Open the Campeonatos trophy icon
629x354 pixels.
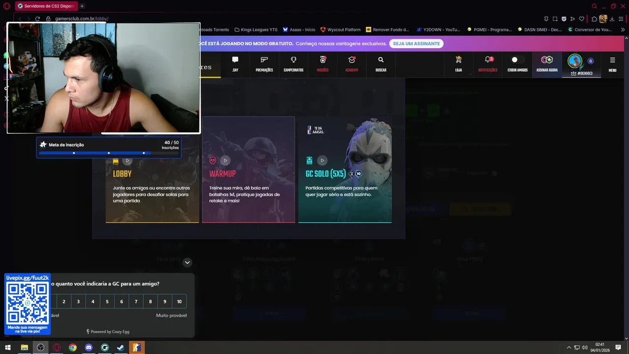293,59
